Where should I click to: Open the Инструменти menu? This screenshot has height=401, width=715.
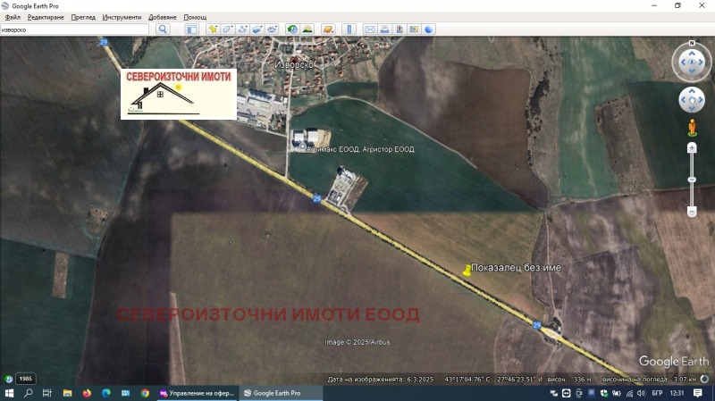122,17
